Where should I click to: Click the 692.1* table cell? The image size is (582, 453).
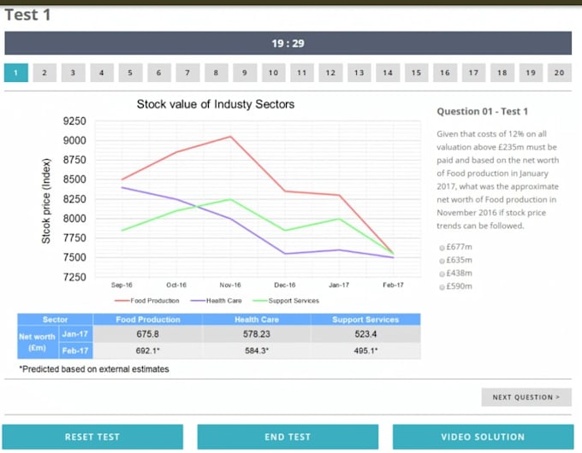(148, 350)
